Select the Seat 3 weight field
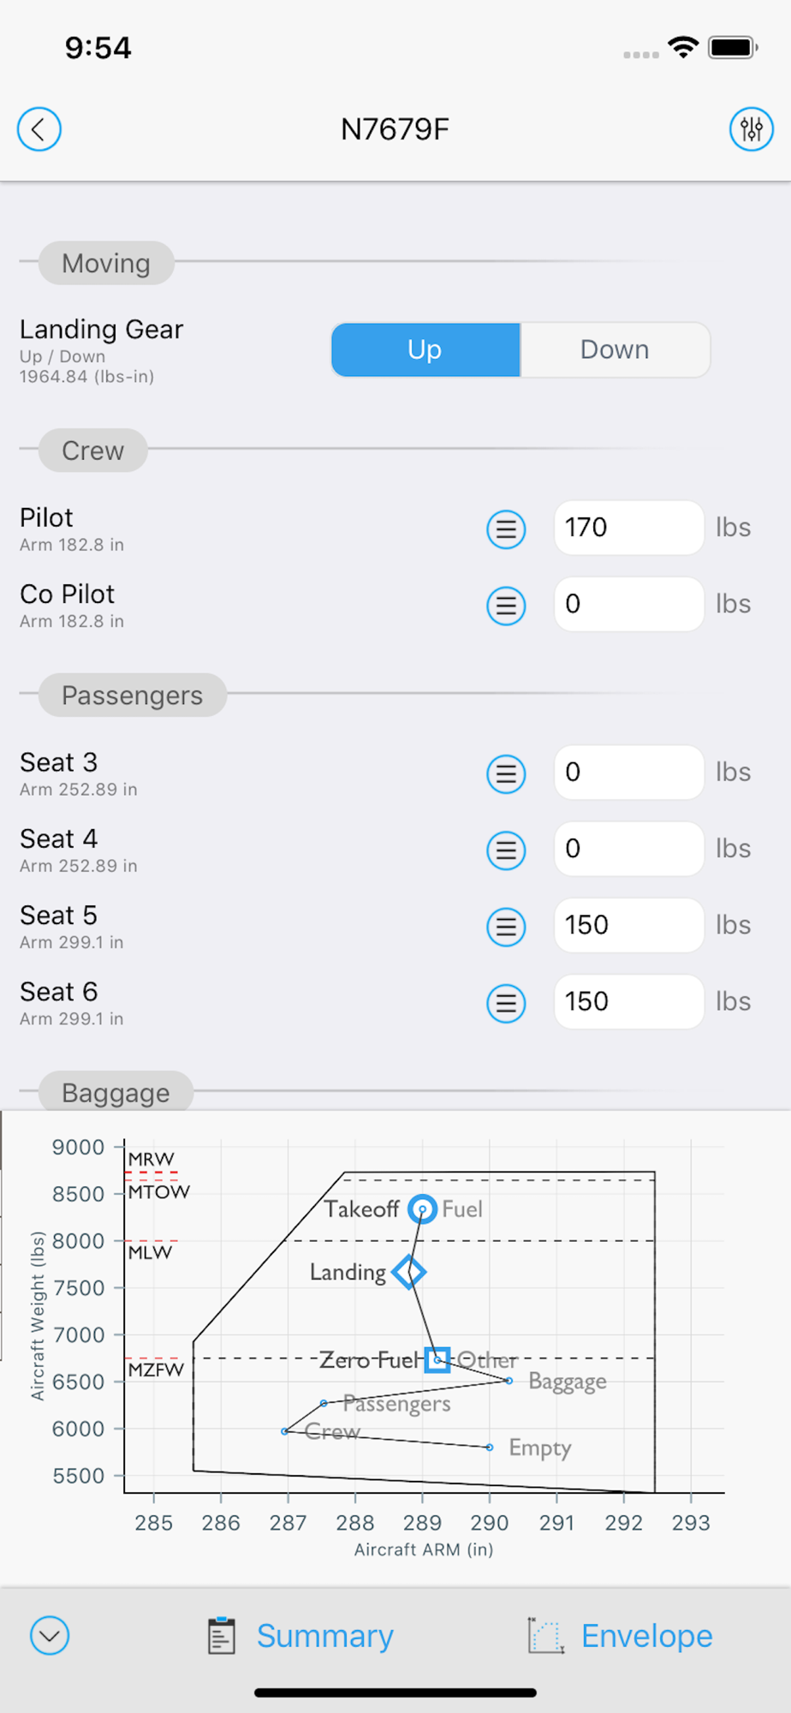This screenshot has height=1713, width=791. (629, 773)
